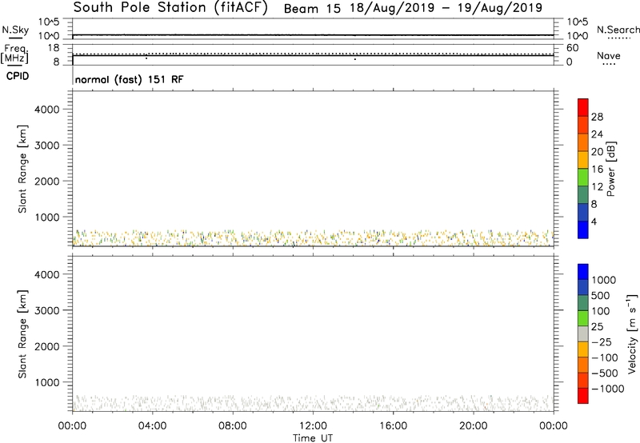Click the date range '18/Aug/2019 - 19/Aug/2019'

point(446,8)
